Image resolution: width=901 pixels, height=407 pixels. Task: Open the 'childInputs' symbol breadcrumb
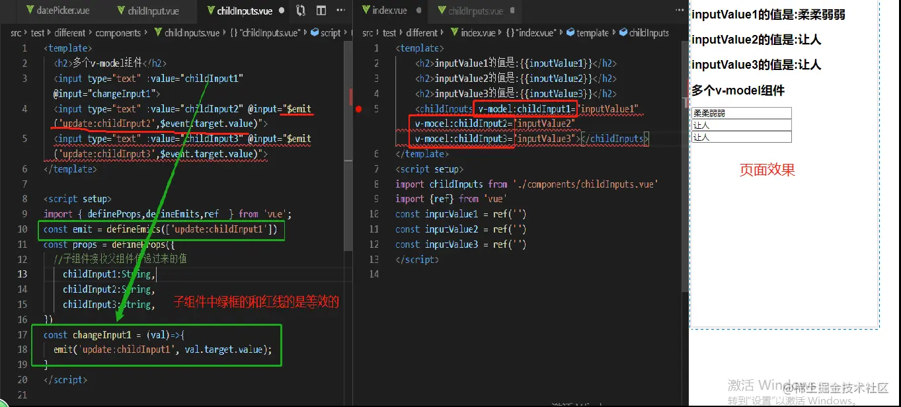643,32
